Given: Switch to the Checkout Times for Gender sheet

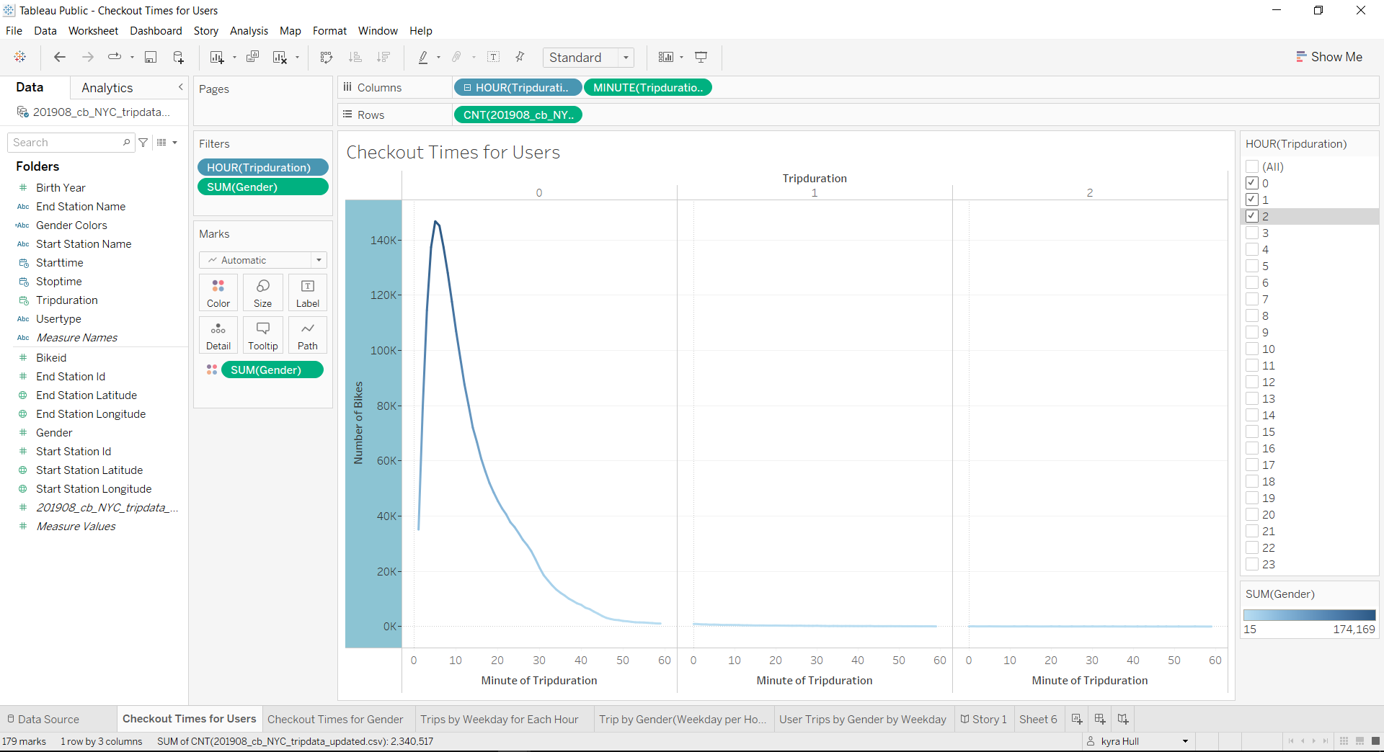Looking at the screenshot, I should pos(336,718).
